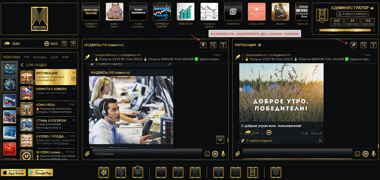Collapse the sidebar with the small left arrow
This screenshot has height=180, width=380.
18,110
